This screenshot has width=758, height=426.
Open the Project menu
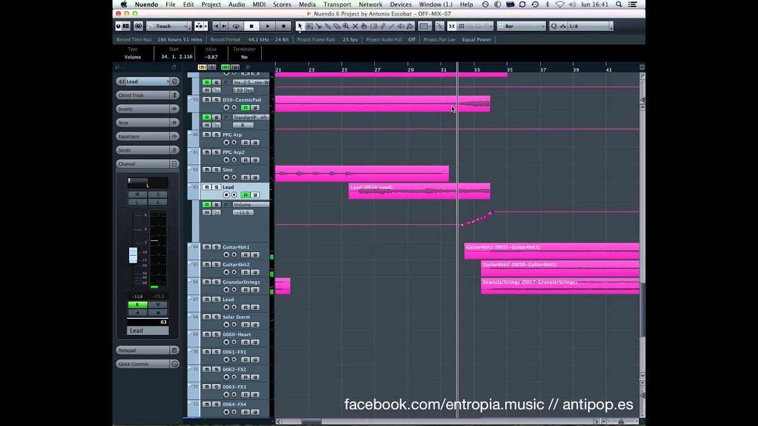pyautogui.click(x=211, y=4)
